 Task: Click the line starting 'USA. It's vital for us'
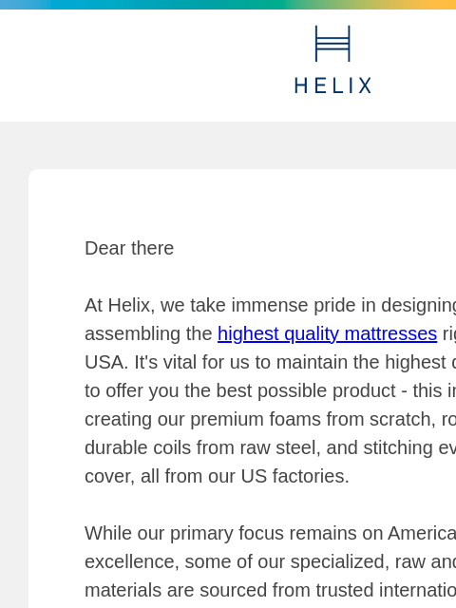click(270, 362)
